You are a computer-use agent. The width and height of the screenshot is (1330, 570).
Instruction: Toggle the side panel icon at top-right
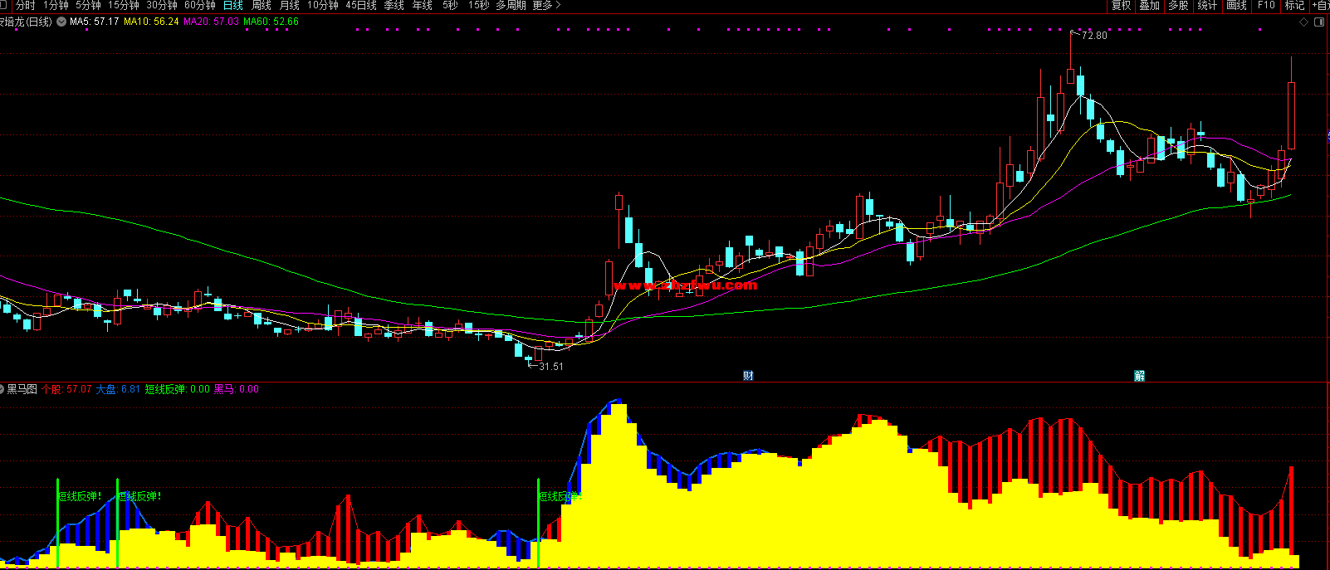tap(1320, 22)
